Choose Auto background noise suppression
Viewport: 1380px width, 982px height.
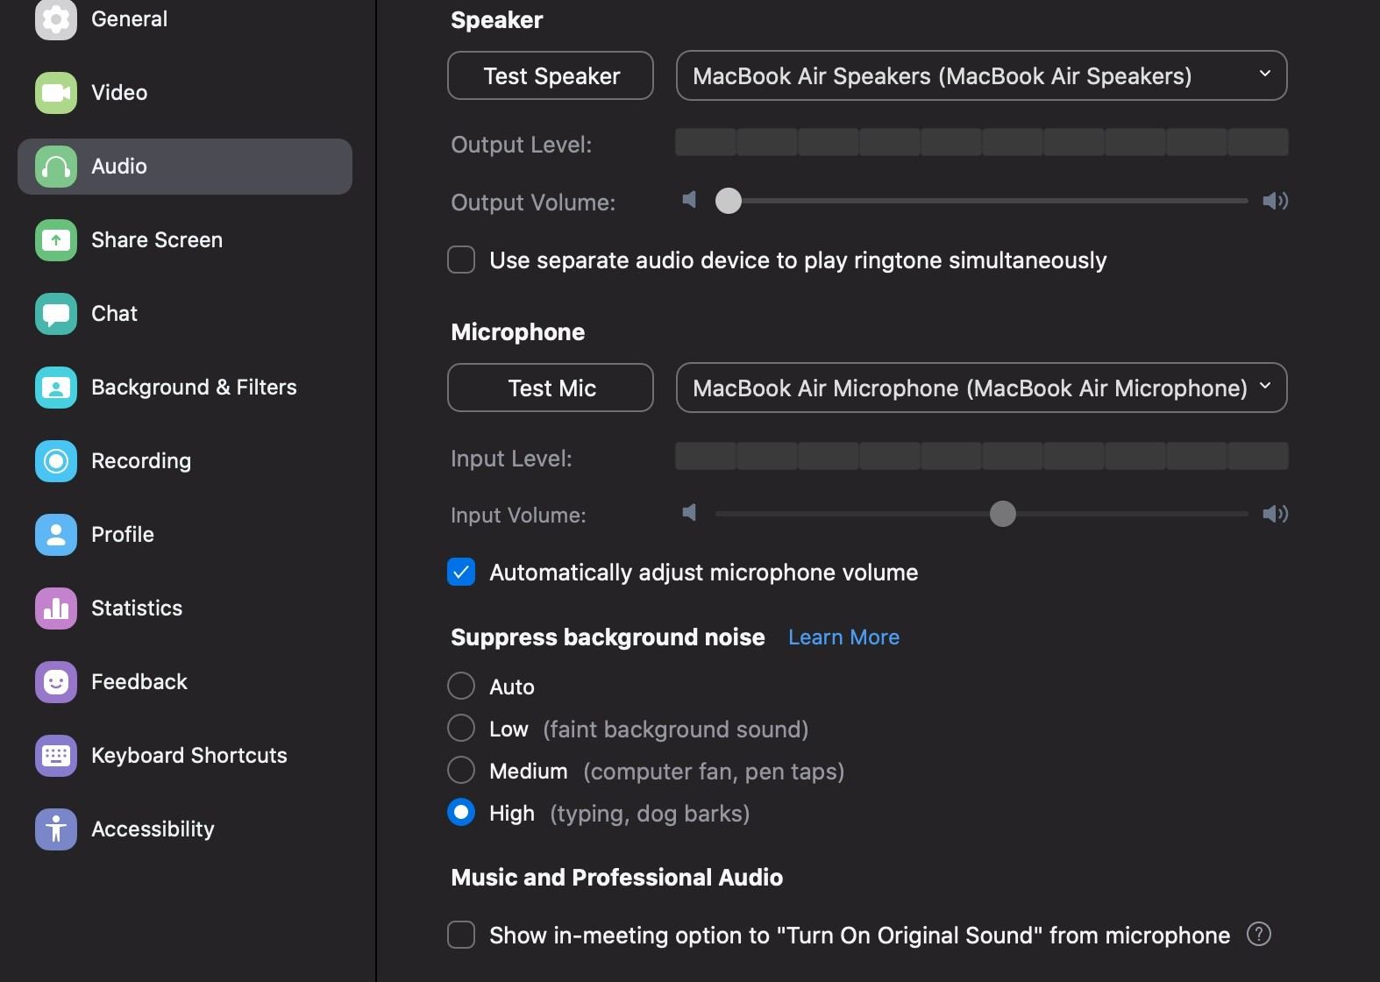click(x=461, y=686)
